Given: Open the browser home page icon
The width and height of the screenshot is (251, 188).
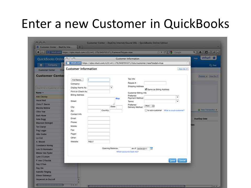Looking at the screenshot, I should coord(200,52).
